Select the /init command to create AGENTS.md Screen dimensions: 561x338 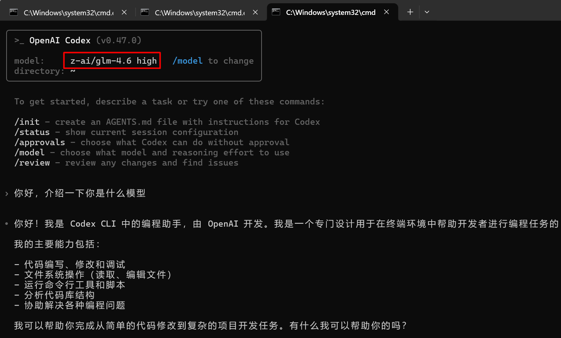click(x=27, y=122)
